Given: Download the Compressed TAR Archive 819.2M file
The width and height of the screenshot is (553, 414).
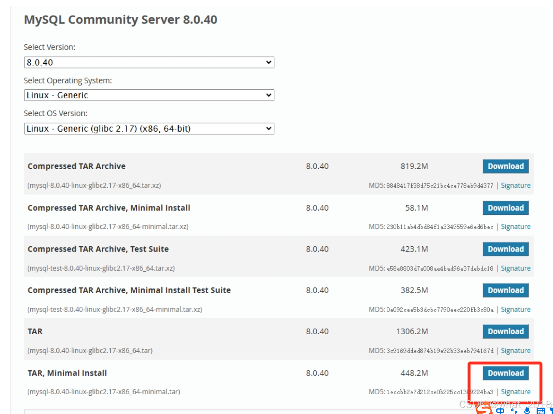Looking at the screenshot, I should (x=505, y=166).
